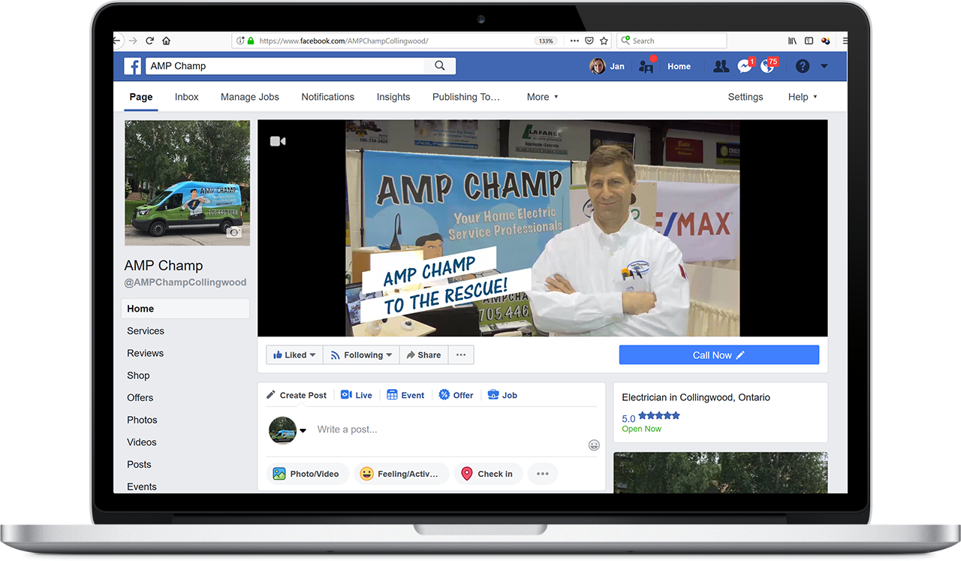
Task: Click the emoji smiley icon in the post box
Action: click(x=594, y=445)
